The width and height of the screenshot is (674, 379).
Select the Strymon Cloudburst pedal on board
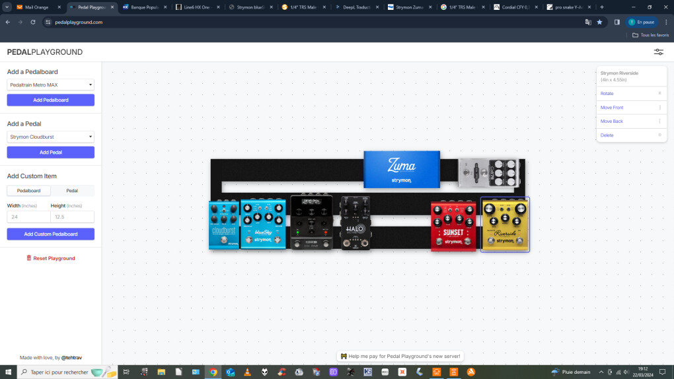click(224, 224)
